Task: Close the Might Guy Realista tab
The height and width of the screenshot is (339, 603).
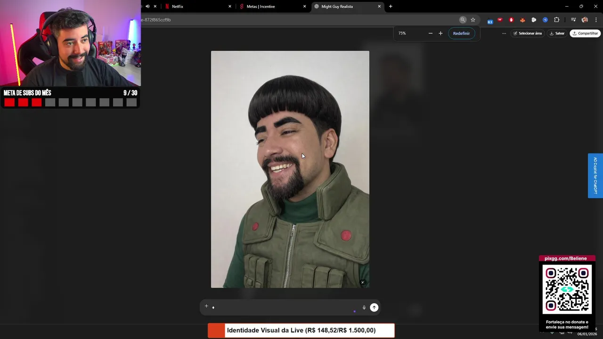Action: pos(379,7)
